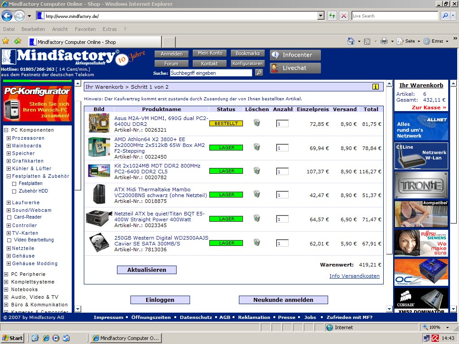Follow the Zur Kasse link
Image resolution: width=459 pixels, height=344 pixels.
point(429,107)
